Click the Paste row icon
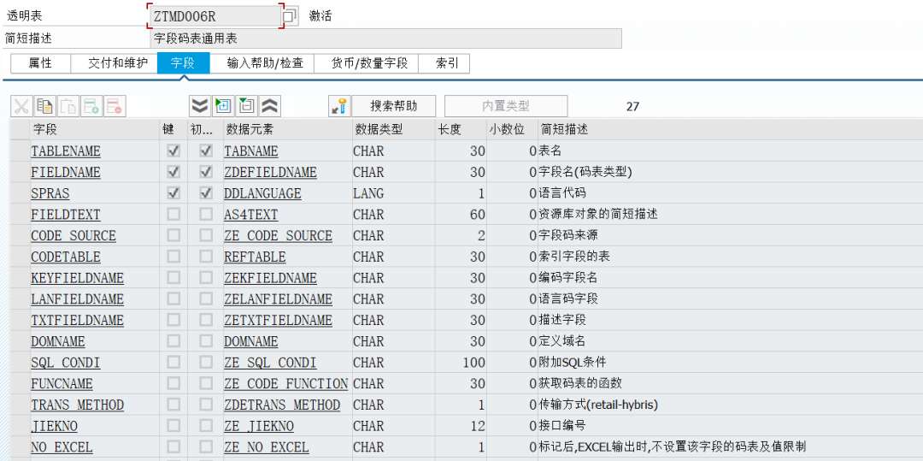Screen dimensions: 923x461 point(68,106)
